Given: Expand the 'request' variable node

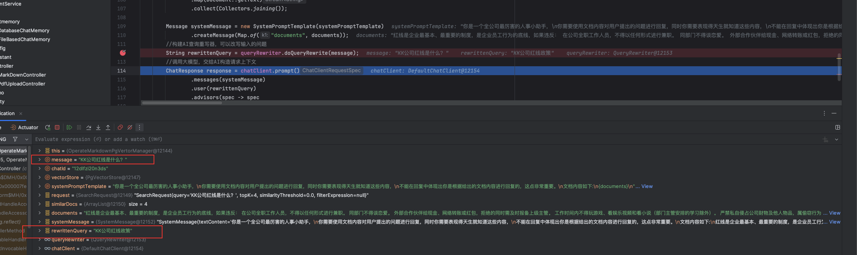Looking at the screenshot, I should coord(39,195).
